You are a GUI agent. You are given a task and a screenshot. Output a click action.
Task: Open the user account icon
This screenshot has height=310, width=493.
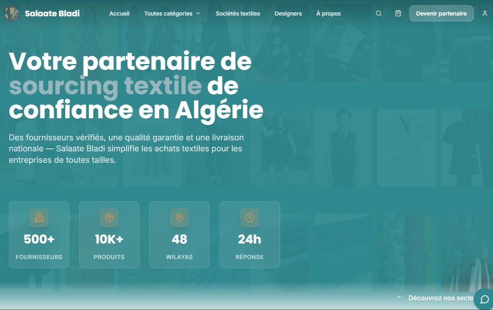coord(484,13)
